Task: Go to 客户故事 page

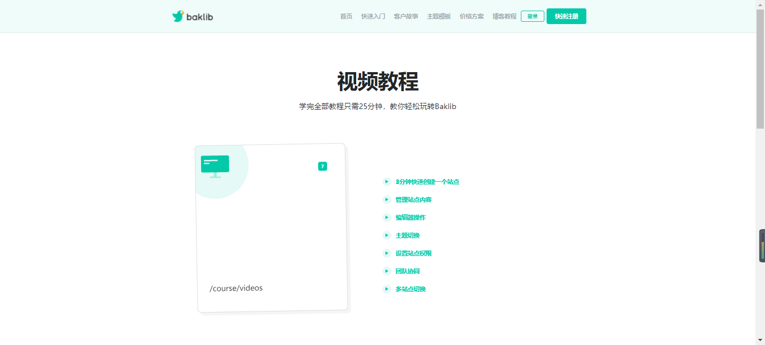Action: (x=406, y=16)
